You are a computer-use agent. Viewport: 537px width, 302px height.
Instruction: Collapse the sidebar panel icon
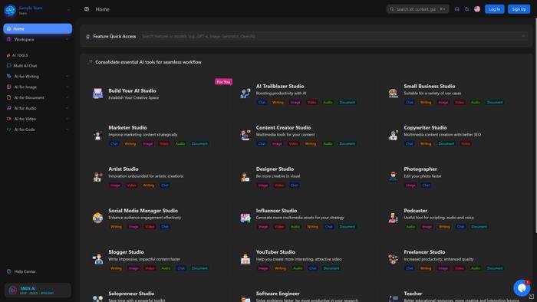pos(87,9)
